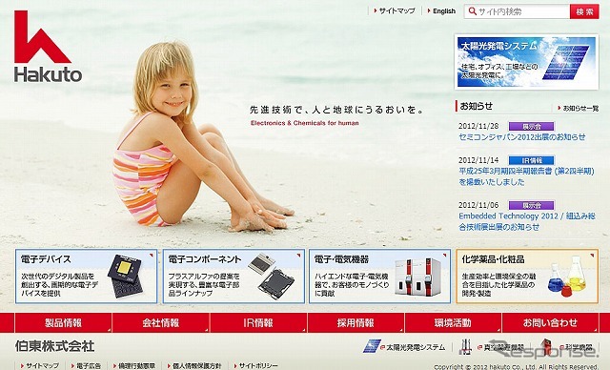
Task: Click the machine image in 電子・電気機器 card
Action: click(417, 277)
